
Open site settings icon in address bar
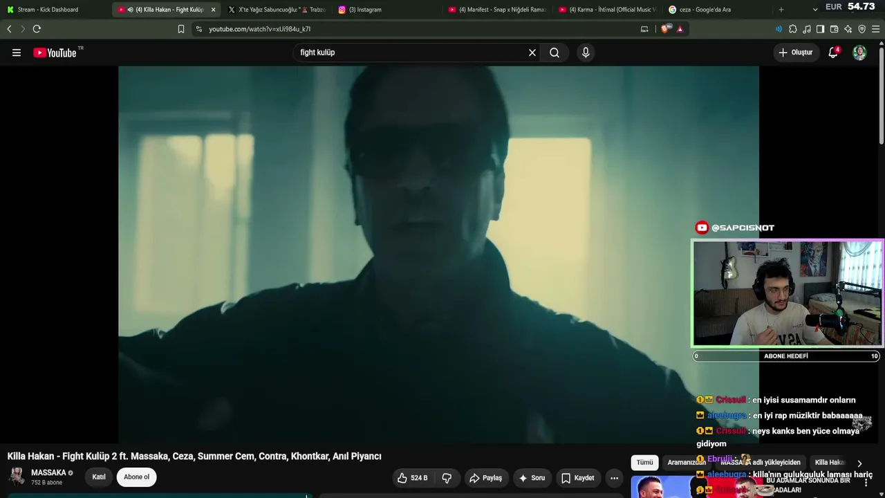tap(199, 29)
